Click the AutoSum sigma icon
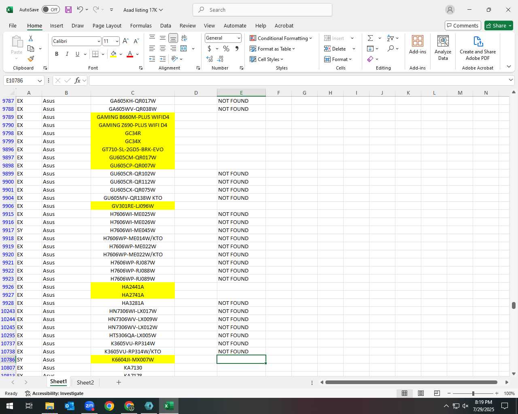 370,38
